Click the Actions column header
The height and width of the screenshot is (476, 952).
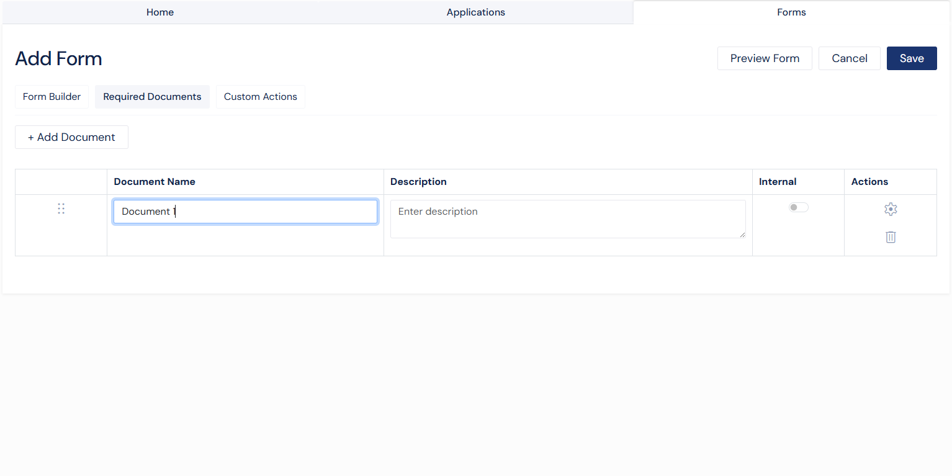click(x=869, y=182)
